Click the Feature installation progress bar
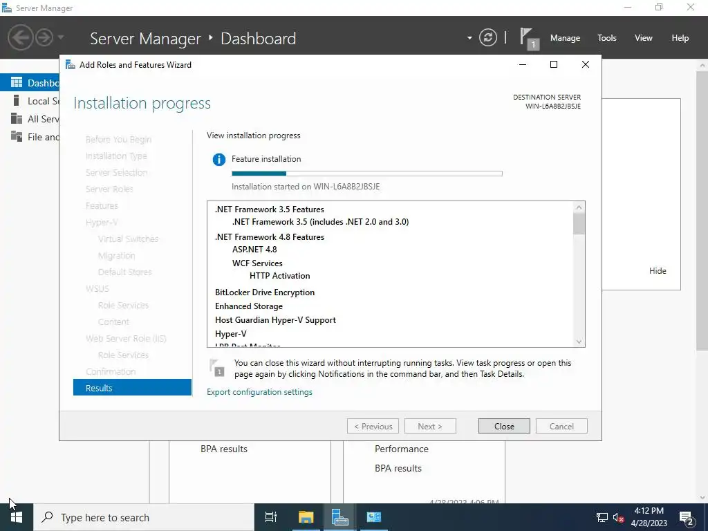This screenshot has width=708, height=531. coord(366,174)
